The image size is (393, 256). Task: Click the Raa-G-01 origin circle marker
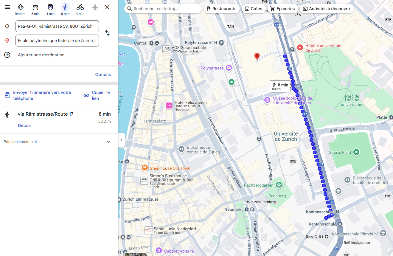coord(327,237)
